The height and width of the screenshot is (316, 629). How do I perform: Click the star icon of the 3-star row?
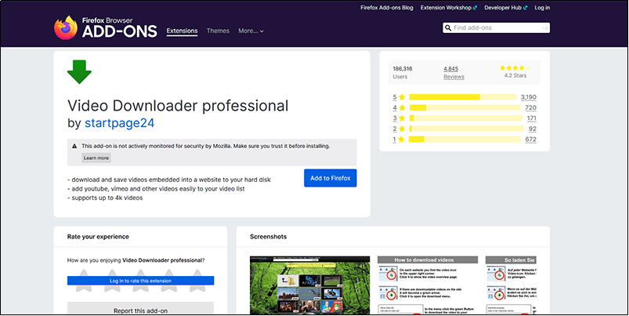(x=402, y=118)
